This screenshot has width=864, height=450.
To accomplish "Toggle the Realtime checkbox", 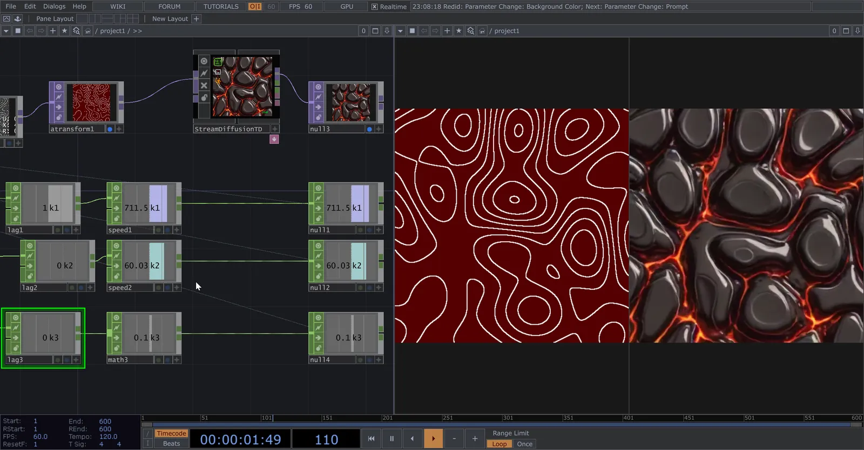I will [x=375, y=6].
